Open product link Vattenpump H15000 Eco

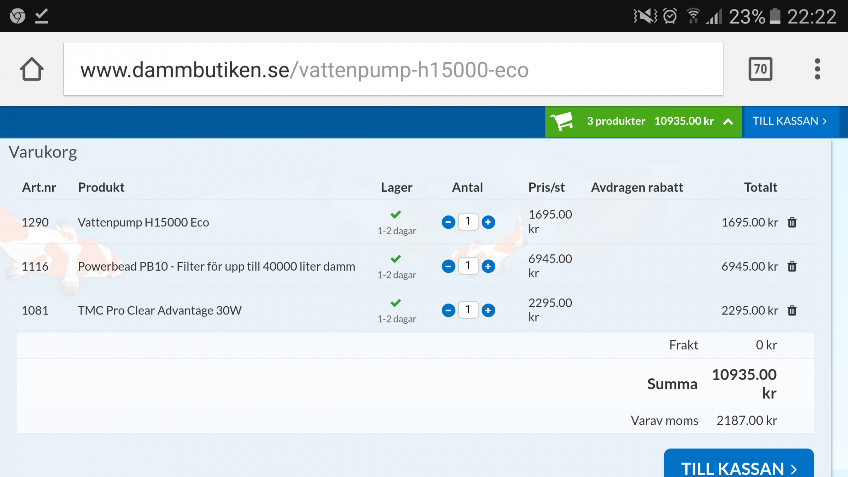143,222
